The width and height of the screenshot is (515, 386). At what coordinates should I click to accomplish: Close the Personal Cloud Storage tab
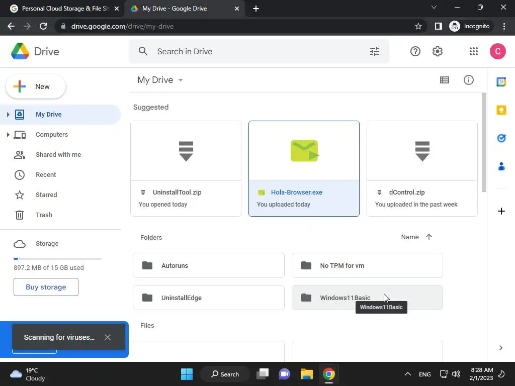click(x=116, y=9)
